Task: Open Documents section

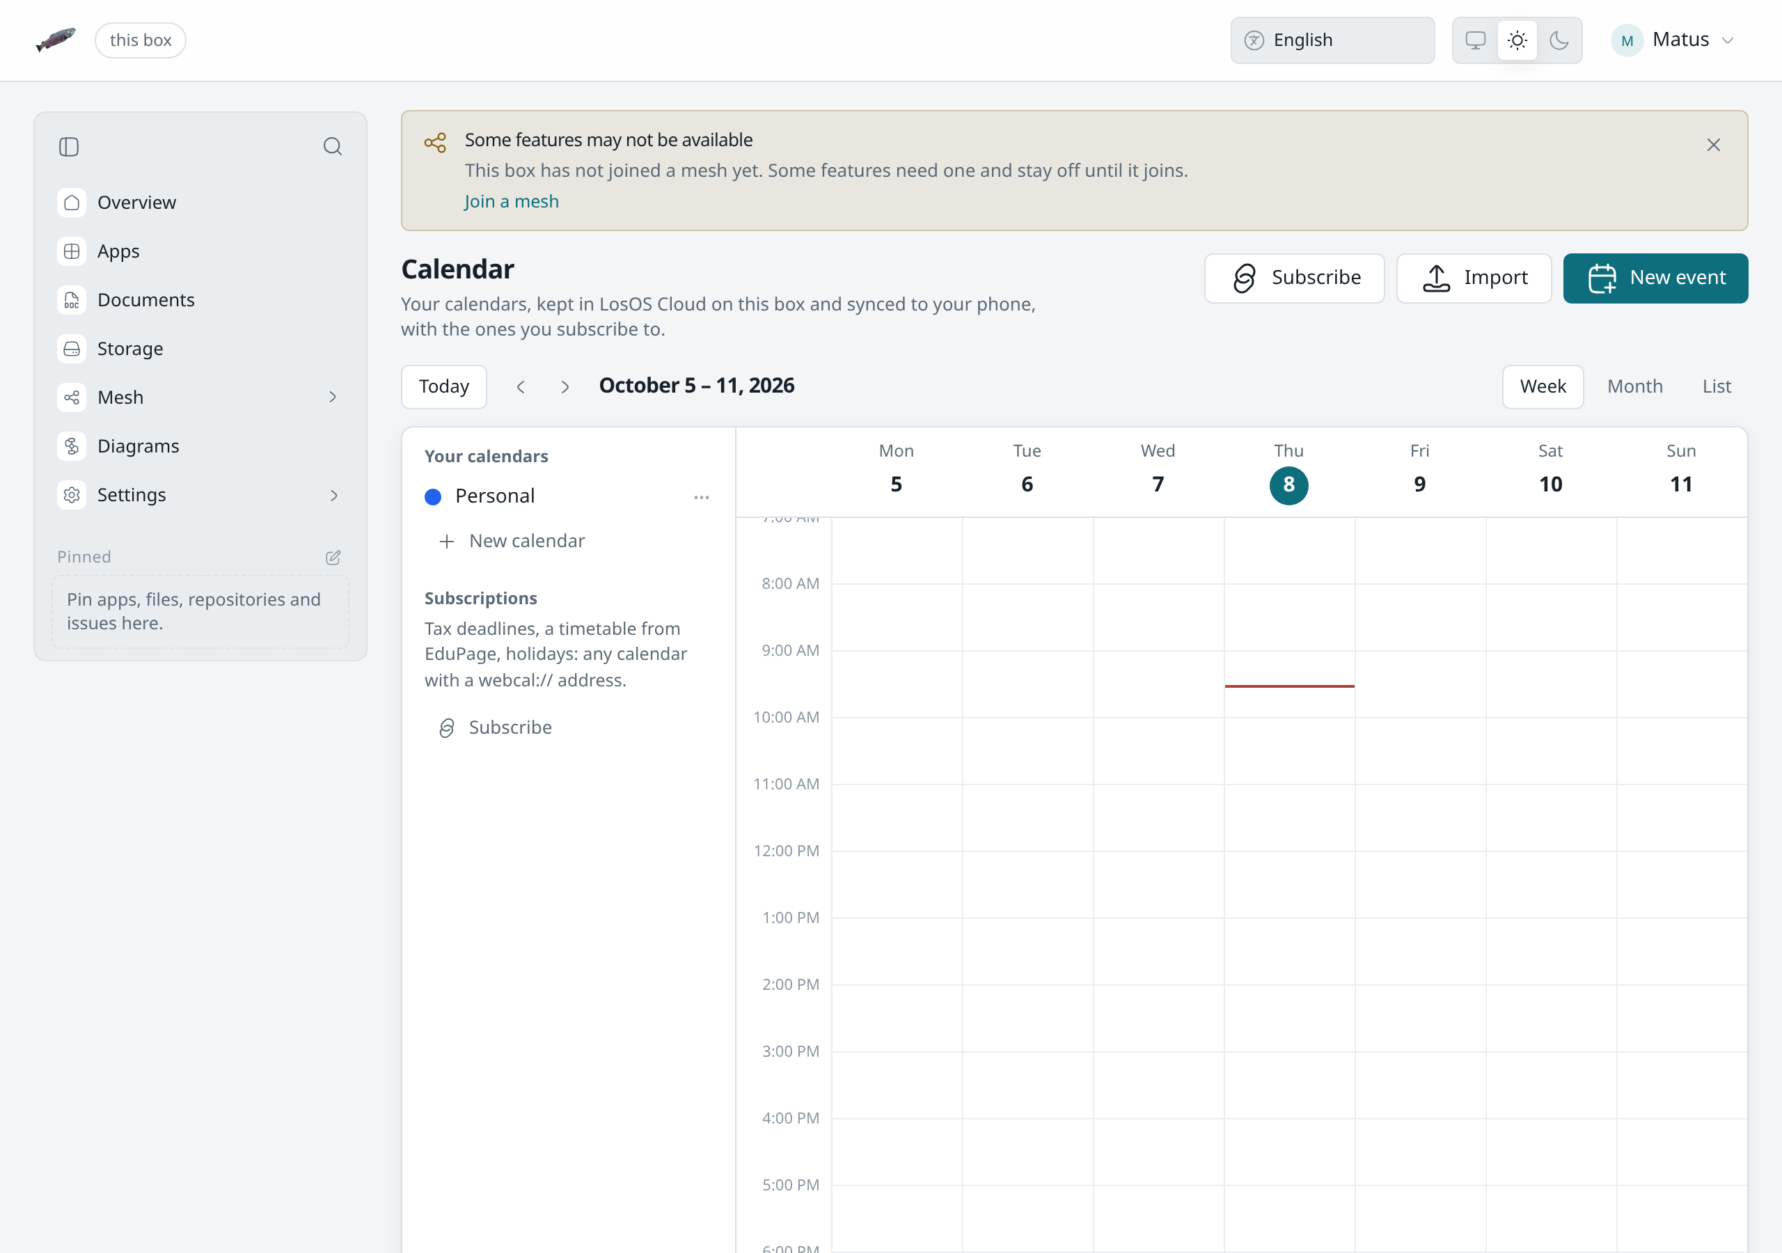Action: 200,299
